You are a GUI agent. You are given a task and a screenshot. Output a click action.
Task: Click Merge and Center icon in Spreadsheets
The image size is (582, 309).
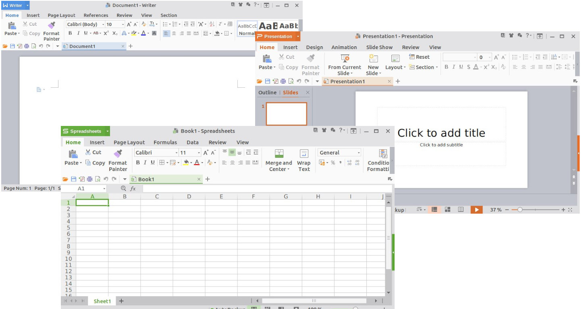pyautogui.click(x=279, y=153)
